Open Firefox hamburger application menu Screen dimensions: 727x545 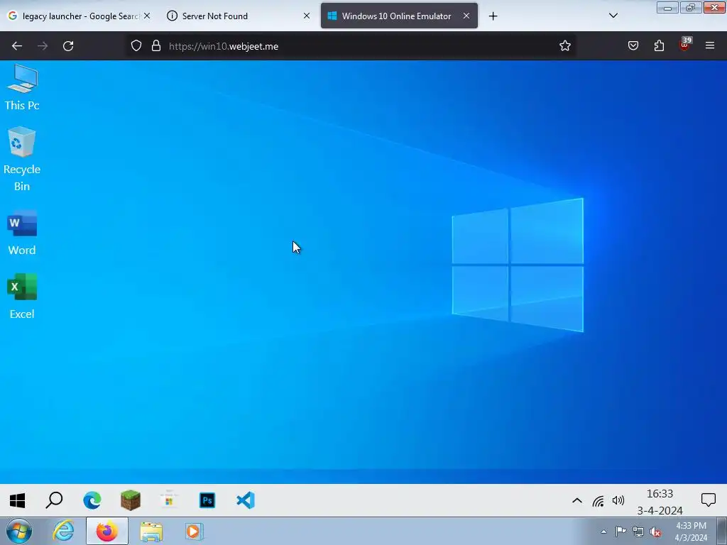(710, 46)
